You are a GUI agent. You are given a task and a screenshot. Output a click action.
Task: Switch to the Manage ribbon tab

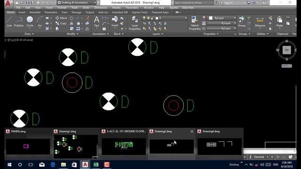(x=76, y=12)
